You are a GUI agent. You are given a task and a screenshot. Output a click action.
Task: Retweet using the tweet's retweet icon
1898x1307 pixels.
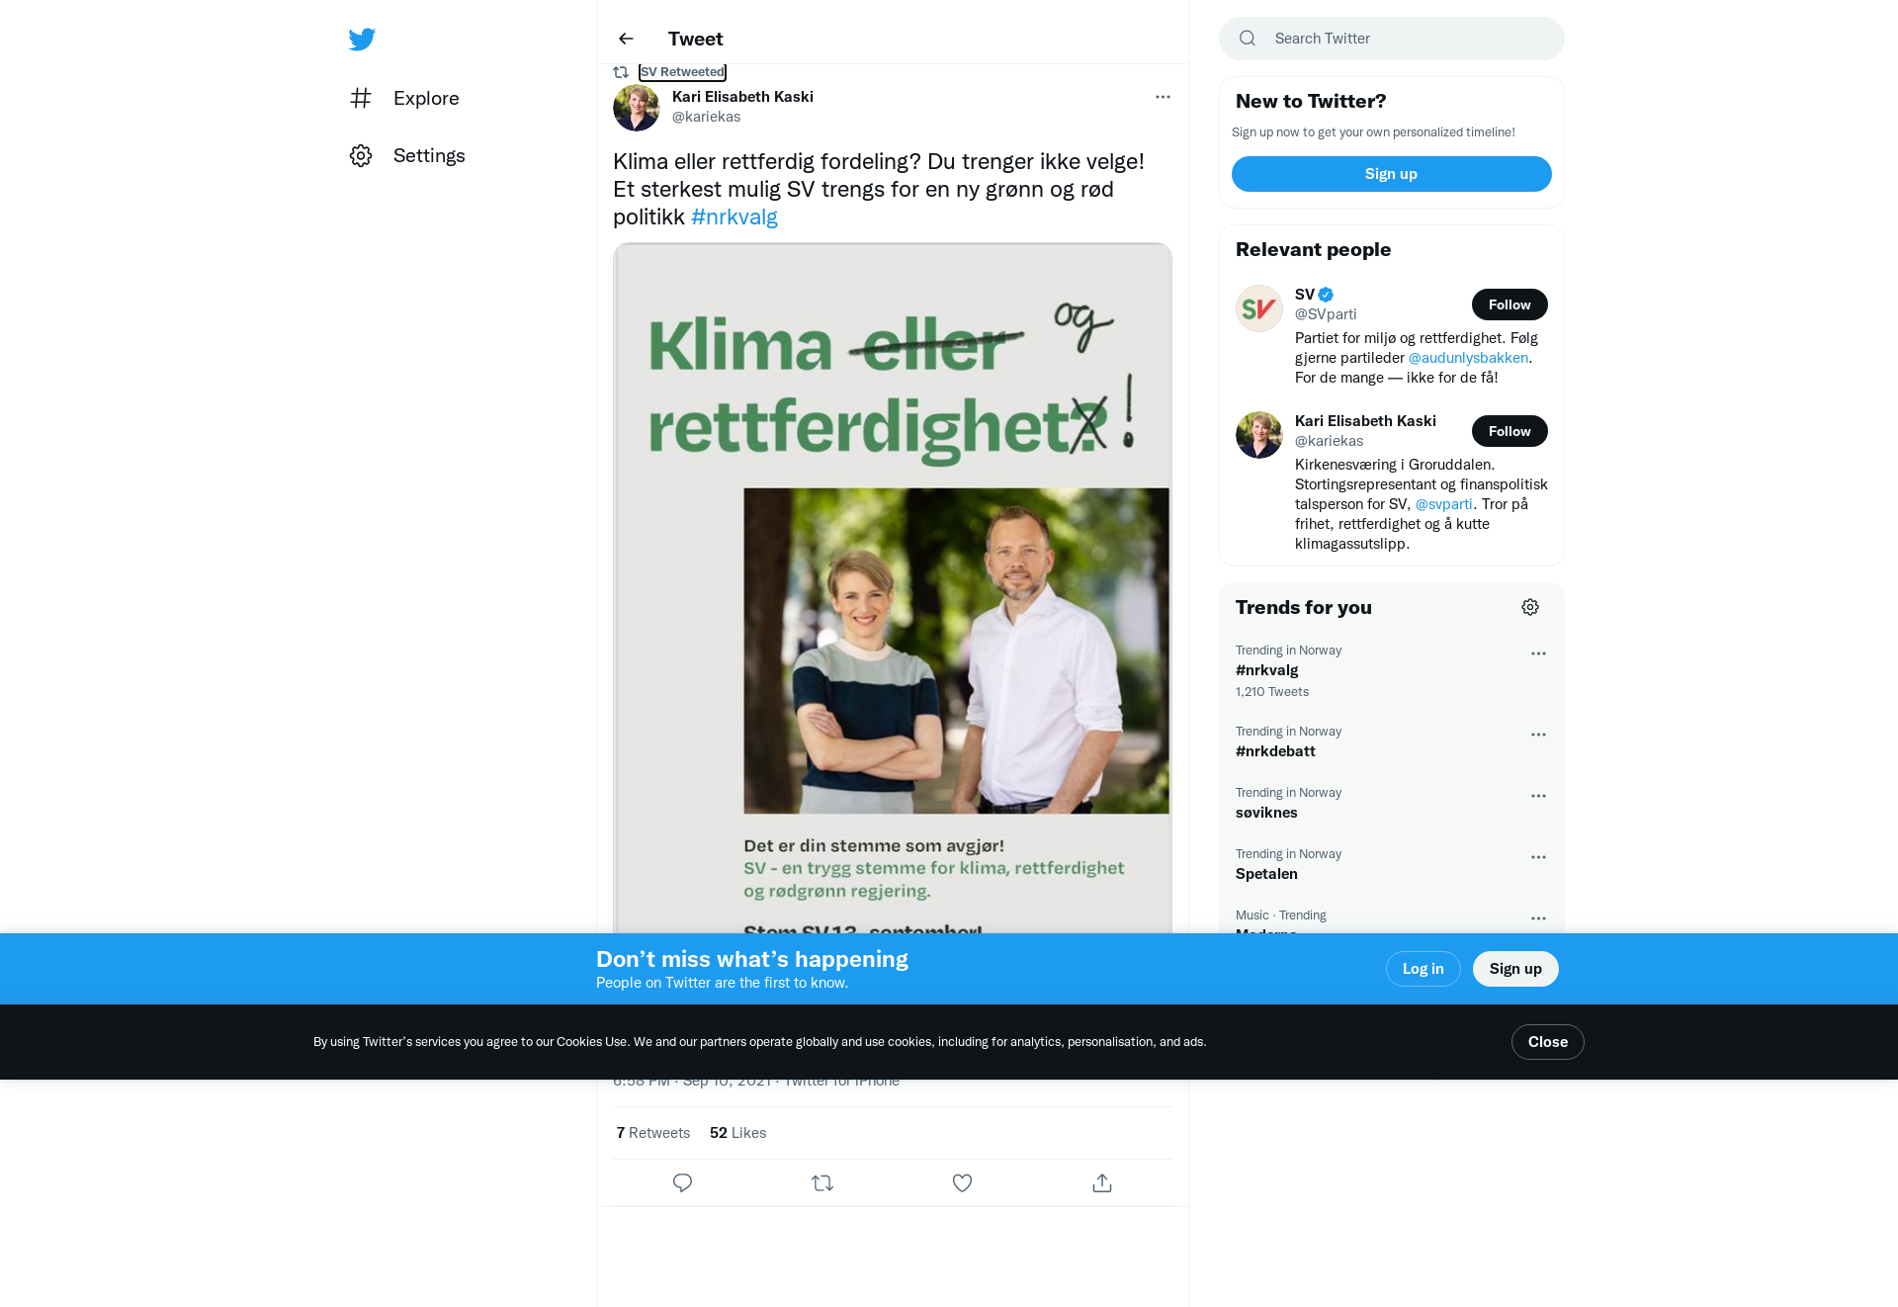point(822,1182)
